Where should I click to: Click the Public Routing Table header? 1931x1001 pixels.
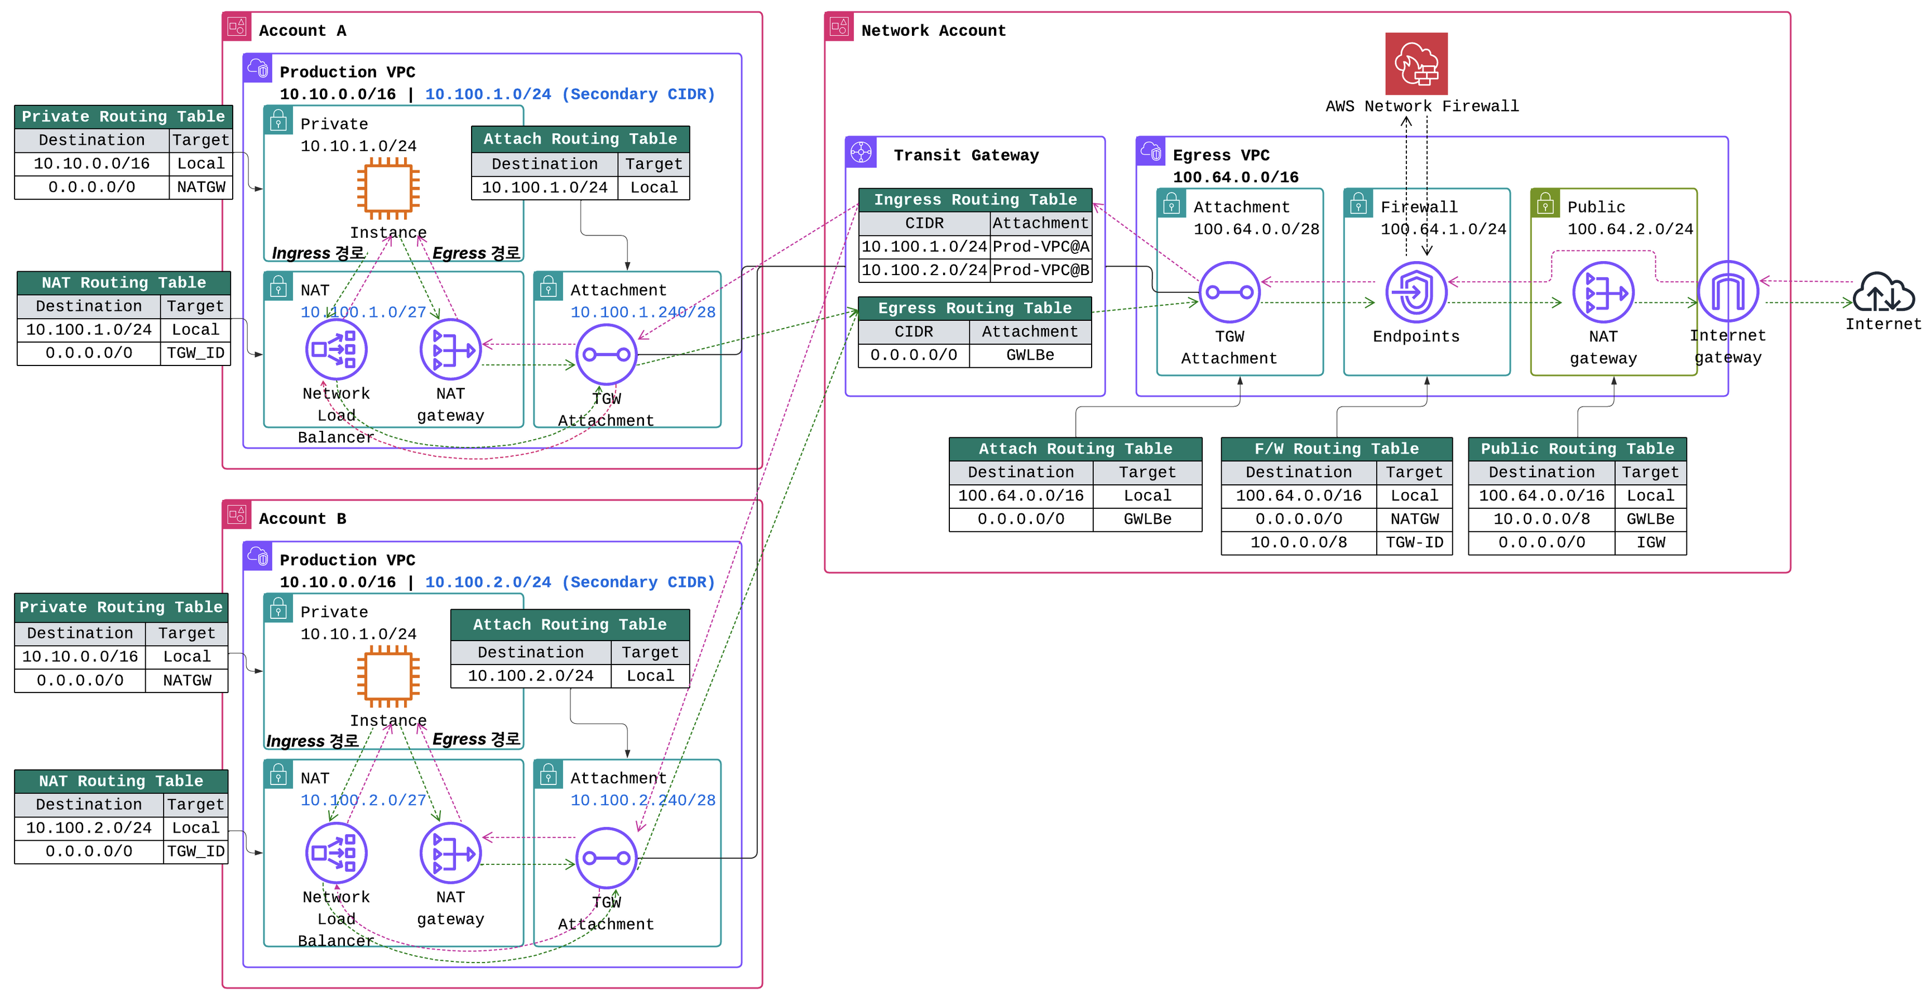coord(1577,449)
